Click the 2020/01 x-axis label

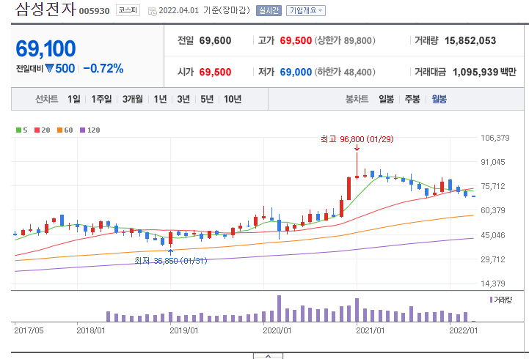(x=277, y=330)
